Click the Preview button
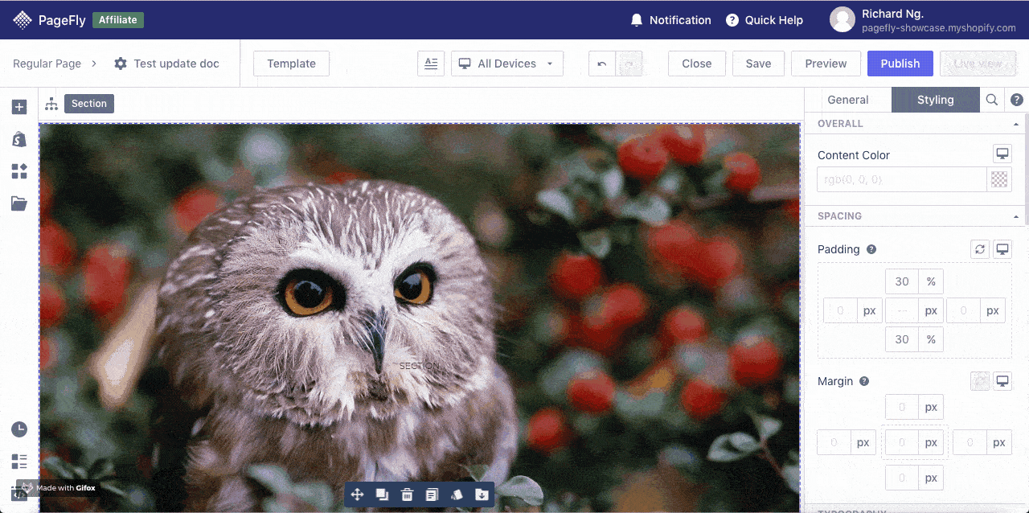Viewport: 1029px width, 513px height. point(826,64)
